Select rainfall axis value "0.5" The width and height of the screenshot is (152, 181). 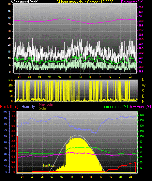(x=13, y=146)
